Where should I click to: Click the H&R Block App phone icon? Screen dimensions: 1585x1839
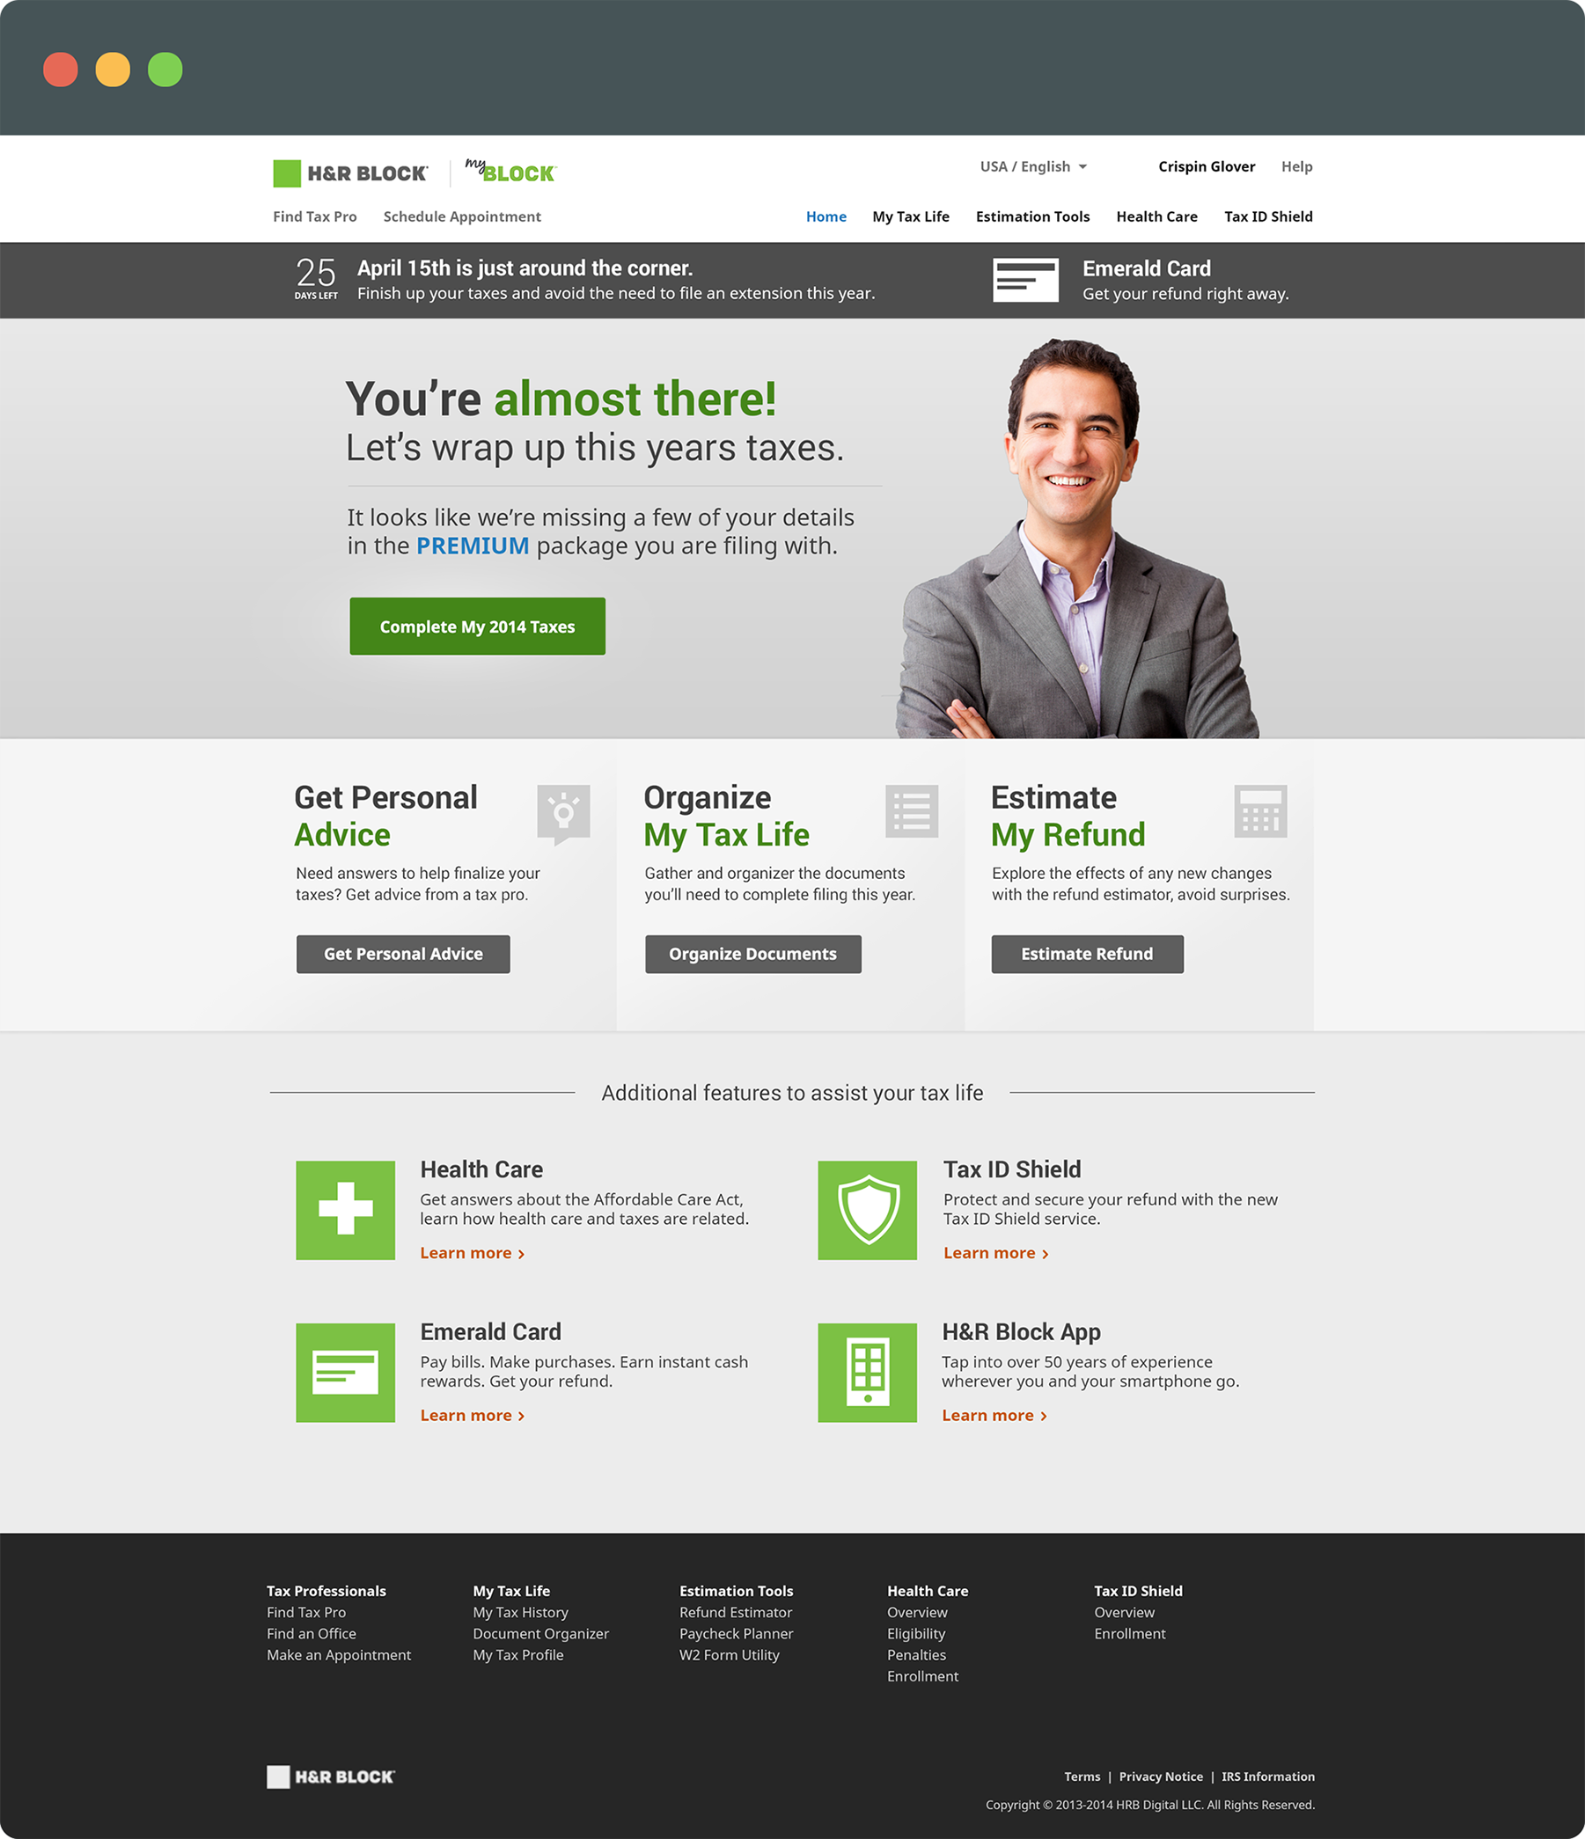(867, 1372)
